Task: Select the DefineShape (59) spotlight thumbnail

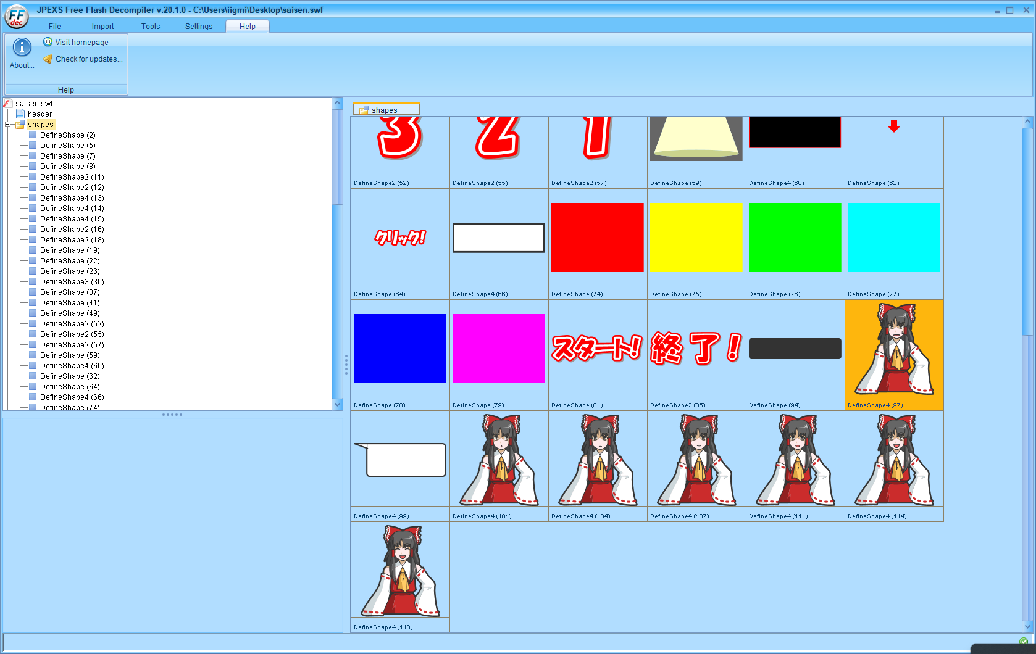Action: [x=696, y=139]
